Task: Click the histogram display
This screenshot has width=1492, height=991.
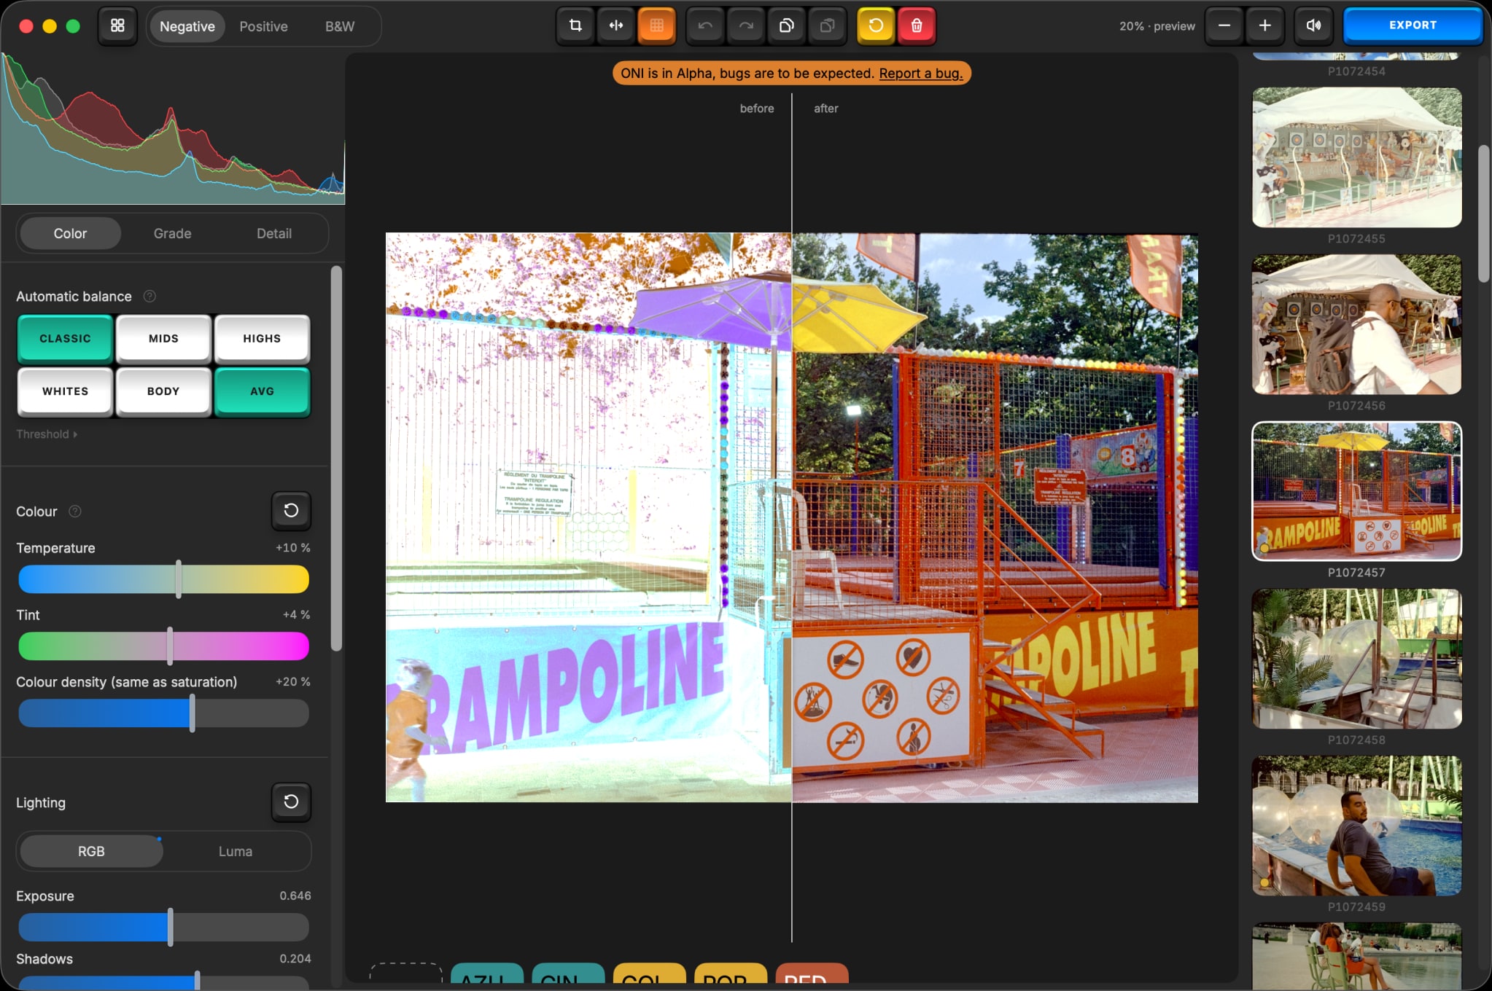Action: click(x=173, y=128)
